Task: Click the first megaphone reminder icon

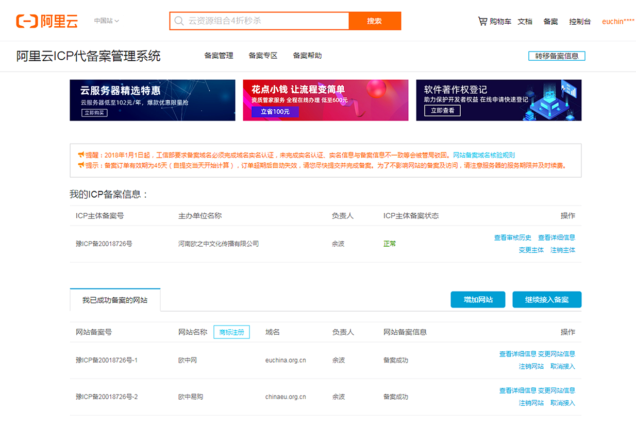Action: point(80,155)
